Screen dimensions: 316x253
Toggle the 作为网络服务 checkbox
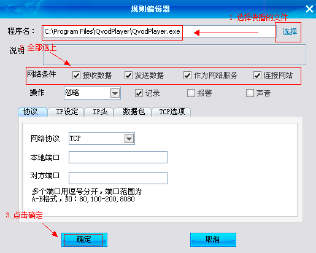187,76
